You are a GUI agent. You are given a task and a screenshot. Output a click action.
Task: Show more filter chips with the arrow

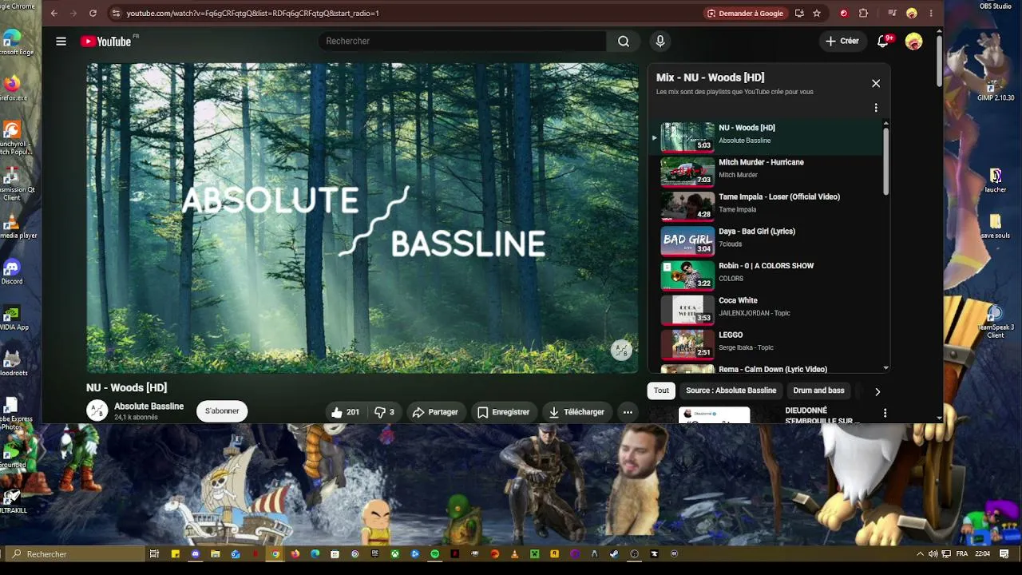(877, 391)
